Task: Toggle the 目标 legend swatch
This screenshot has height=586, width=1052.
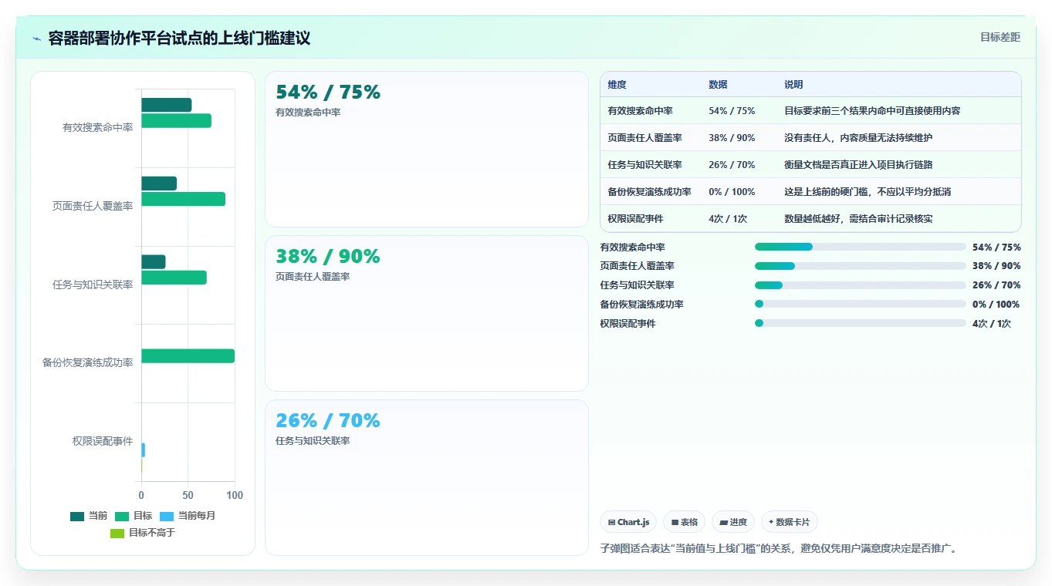Action: tap(122, 516)
